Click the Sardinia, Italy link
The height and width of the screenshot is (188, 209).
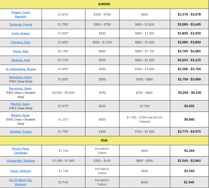pyautogui.click(x=21, y=60)
